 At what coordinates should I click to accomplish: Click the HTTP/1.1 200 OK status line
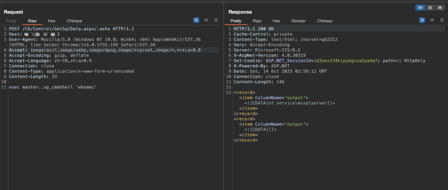tap(253, 29)
